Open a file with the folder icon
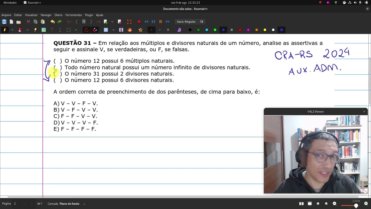 click(x=19, y=22)
